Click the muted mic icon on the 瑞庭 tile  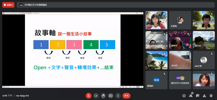[x=164, y=74]
